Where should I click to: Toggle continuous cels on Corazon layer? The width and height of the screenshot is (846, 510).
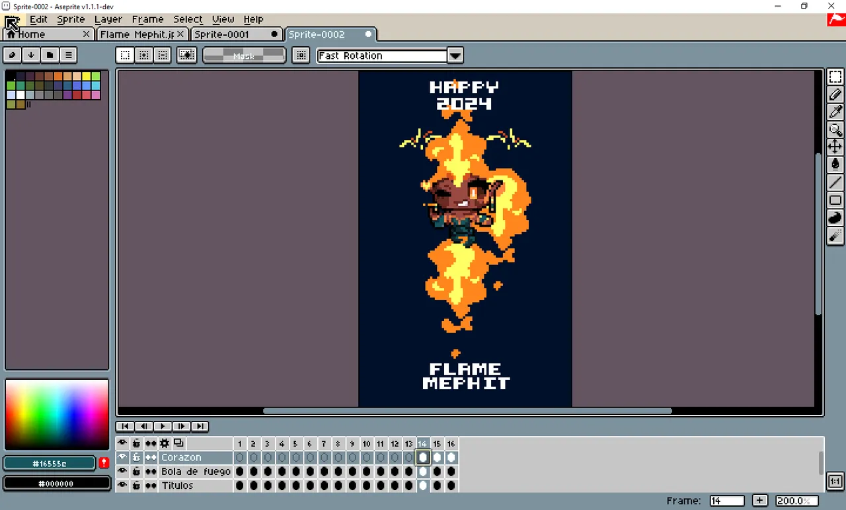tap(151, 457)
